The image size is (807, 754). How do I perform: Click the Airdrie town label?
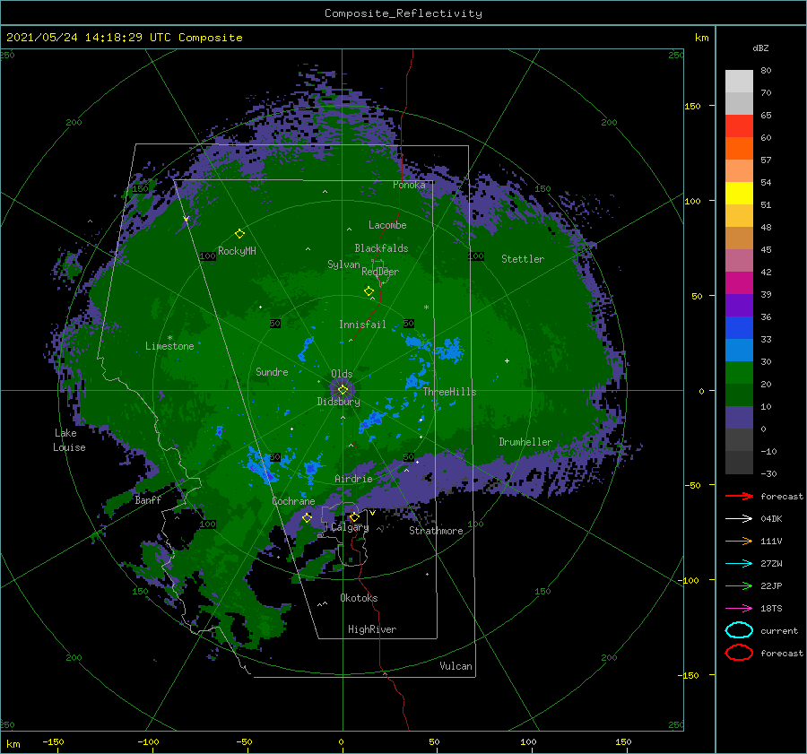(x=353, y=479)
